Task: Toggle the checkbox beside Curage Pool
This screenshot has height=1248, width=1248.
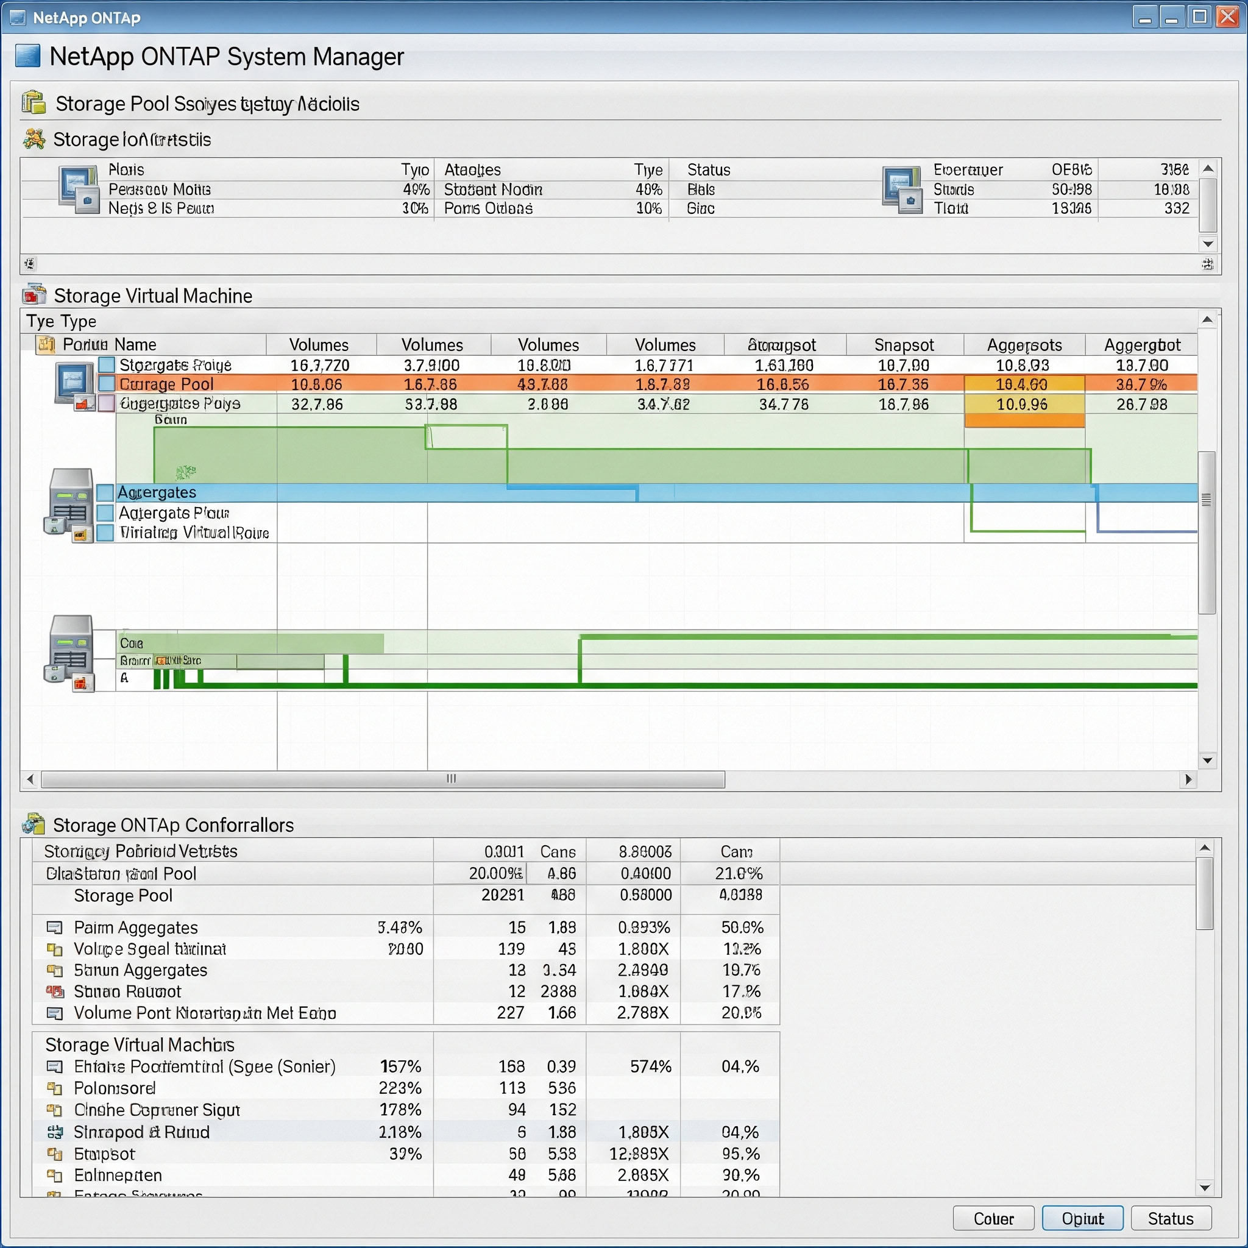Action: pyautogui.click(x=106, y=384)
